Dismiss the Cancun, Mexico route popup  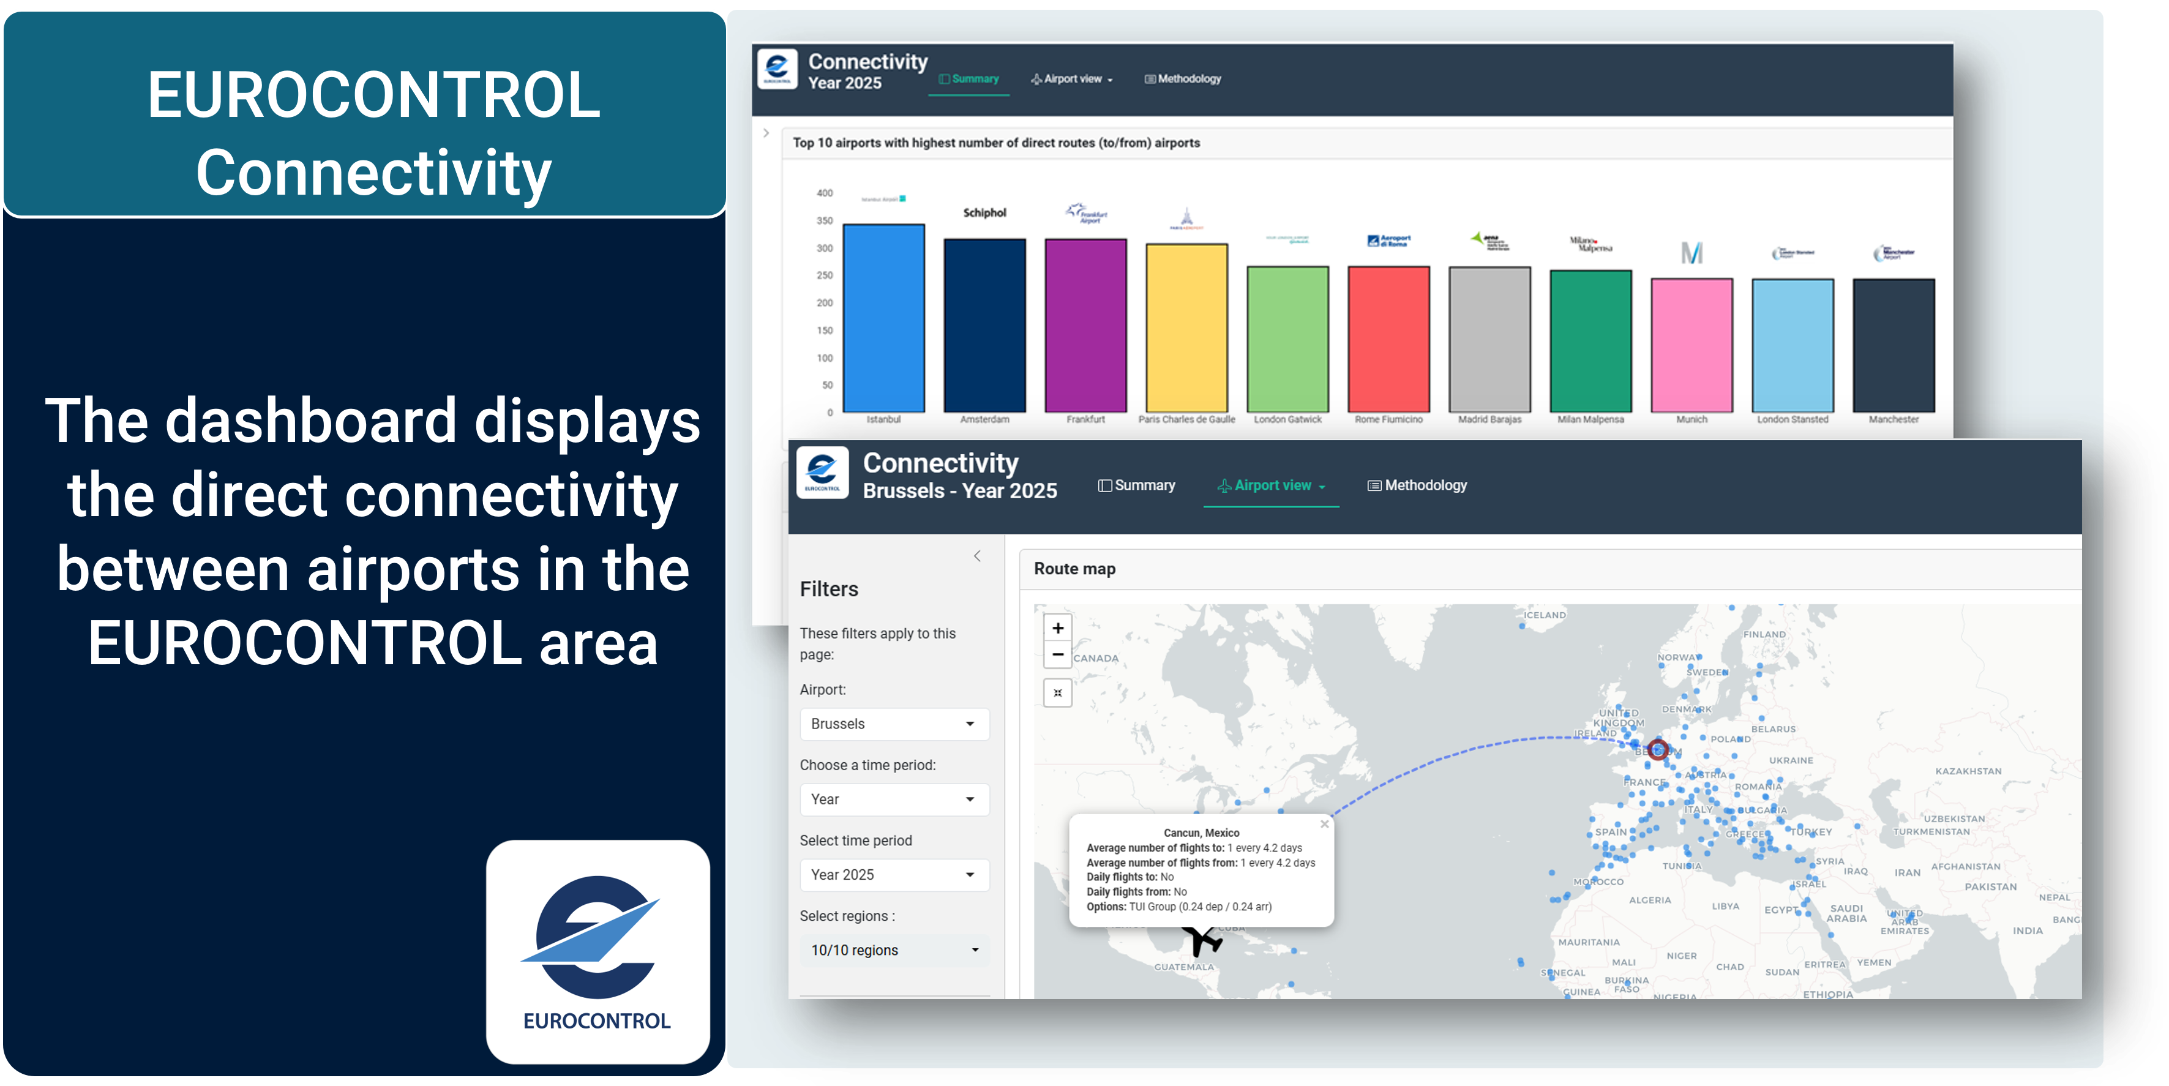(1325, 824)
